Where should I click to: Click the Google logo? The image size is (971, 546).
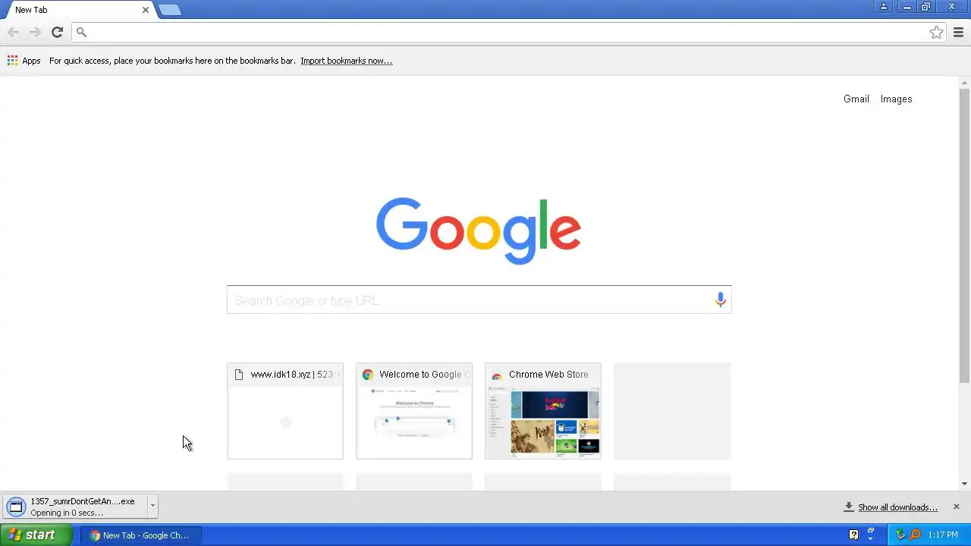pyautogui.click(x=479, y=231)
